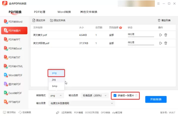Click 清空列表 to clear the list
This screenshot has height=116, width=178.
(x=164, y=21)
